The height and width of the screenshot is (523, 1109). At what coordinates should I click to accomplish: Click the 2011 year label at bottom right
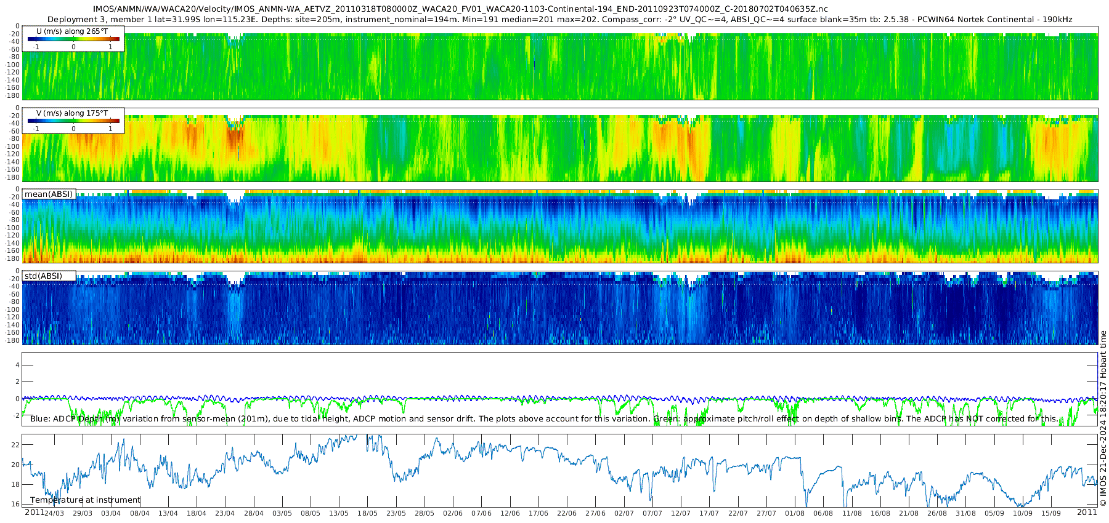tap(1087, 513)
